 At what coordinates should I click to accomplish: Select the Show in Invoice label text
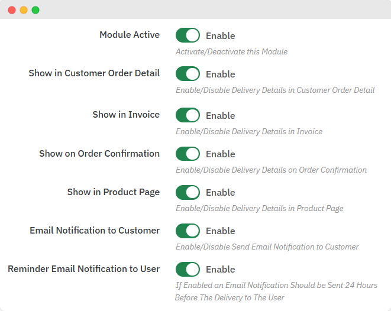click(x=126, y=115)
